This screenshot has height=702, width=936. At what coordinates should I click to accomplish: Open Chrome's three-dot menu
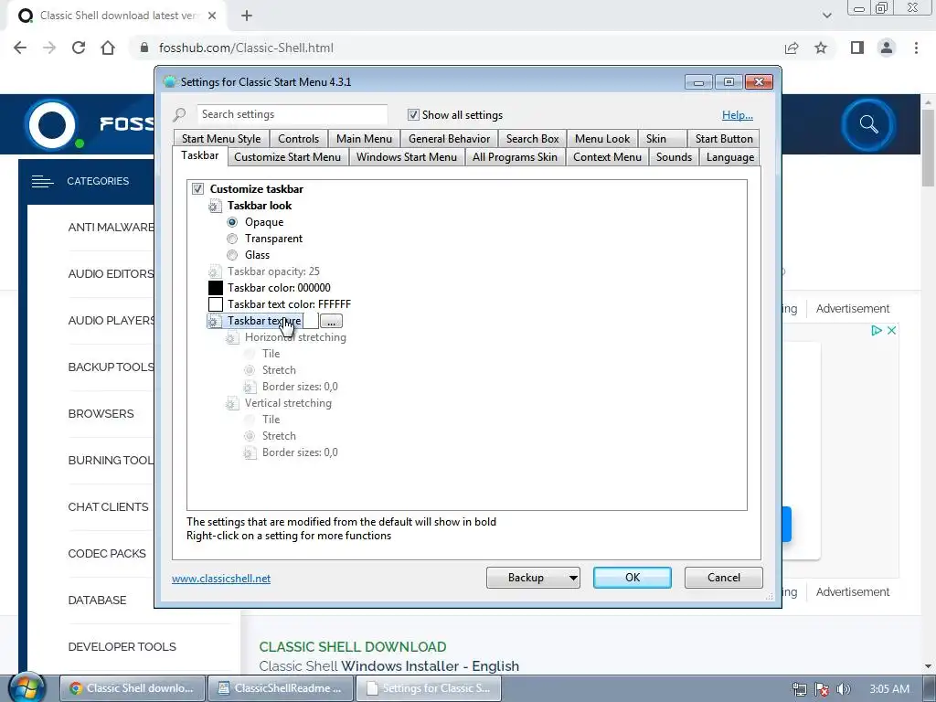[x=916, y=48]
